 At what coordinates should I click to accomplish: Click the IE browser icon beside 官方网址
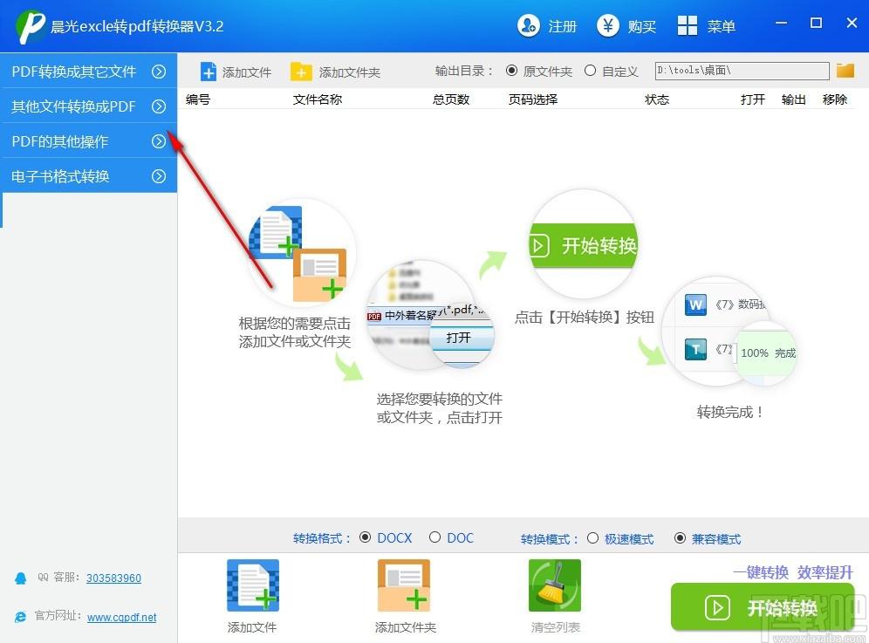[x=21, y=617]
